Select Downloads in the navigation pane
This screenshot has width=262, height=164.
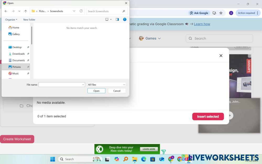point(18,54)
